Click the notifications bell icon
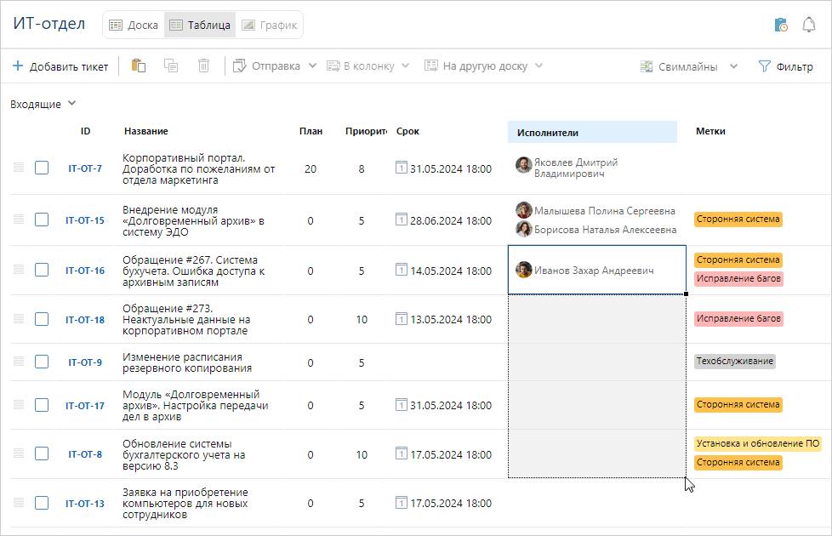This screenshot has height=536, width=832. point(809,25)
